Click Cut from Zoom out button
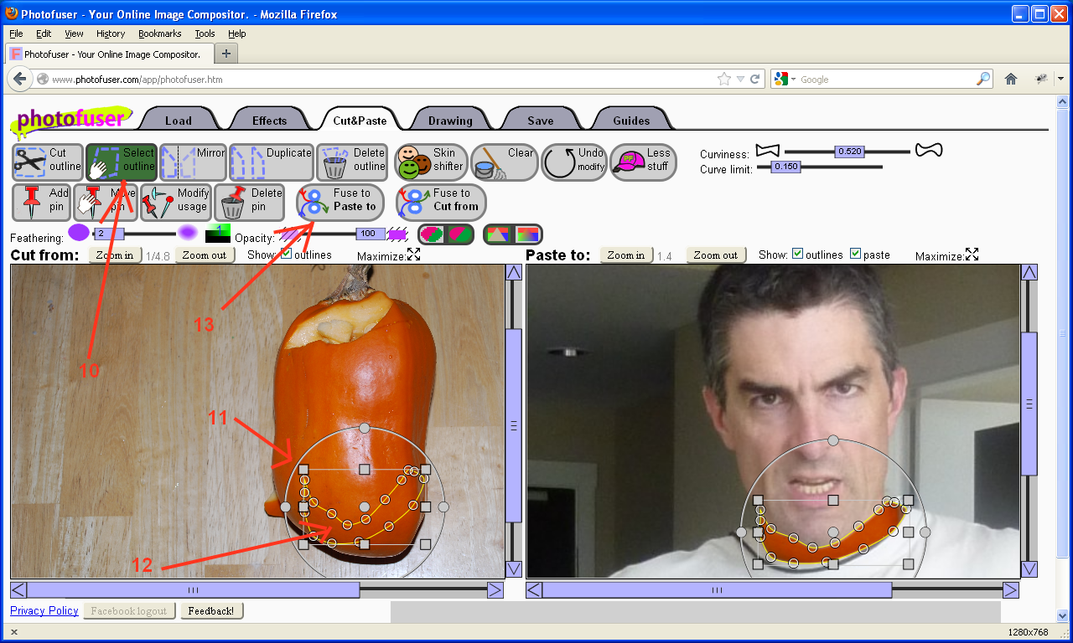 [205, 255]
